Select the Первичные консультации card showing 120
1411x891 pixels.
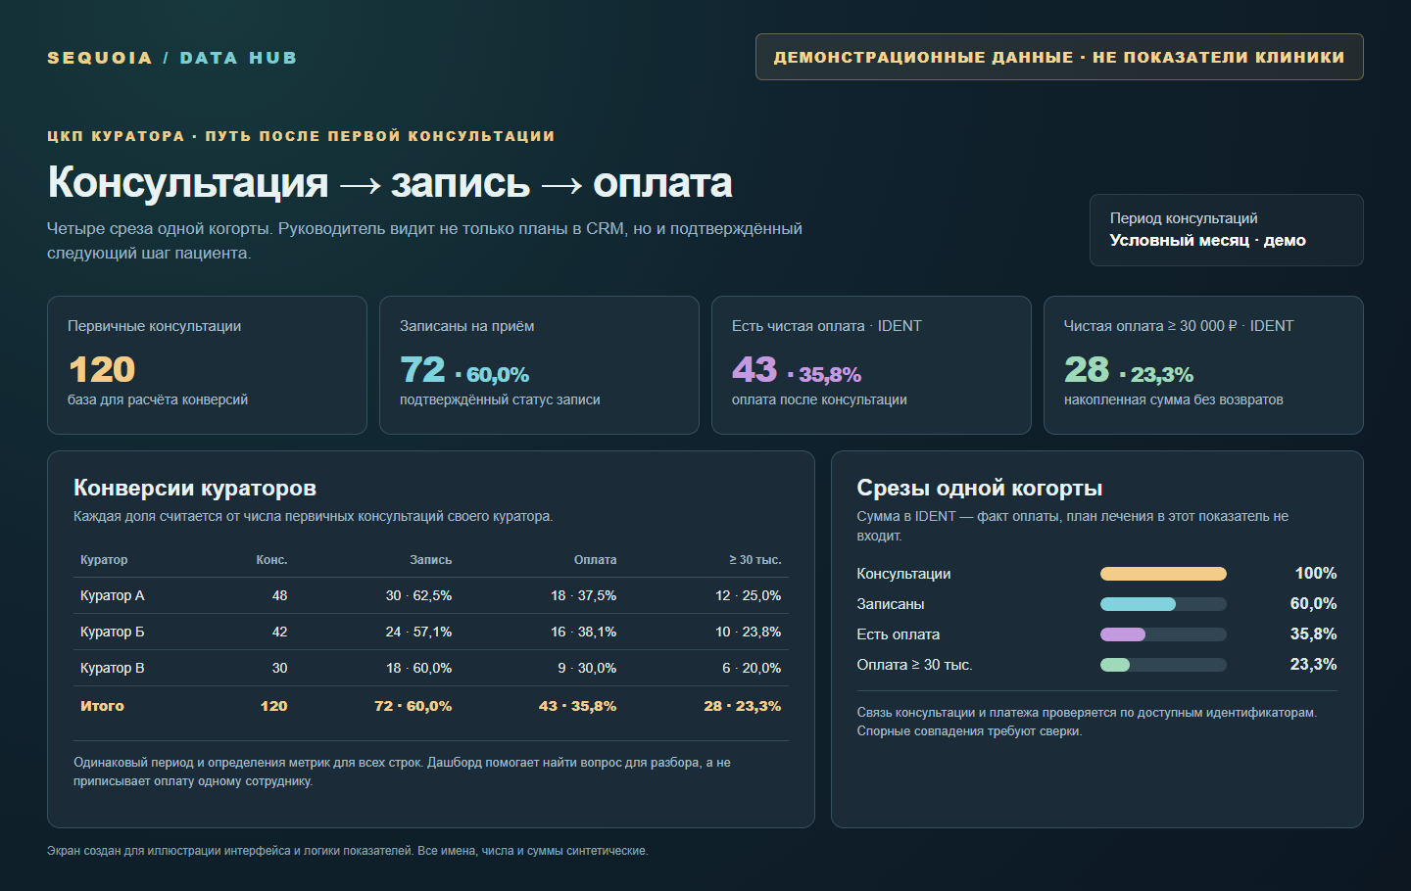click(207, 365)
